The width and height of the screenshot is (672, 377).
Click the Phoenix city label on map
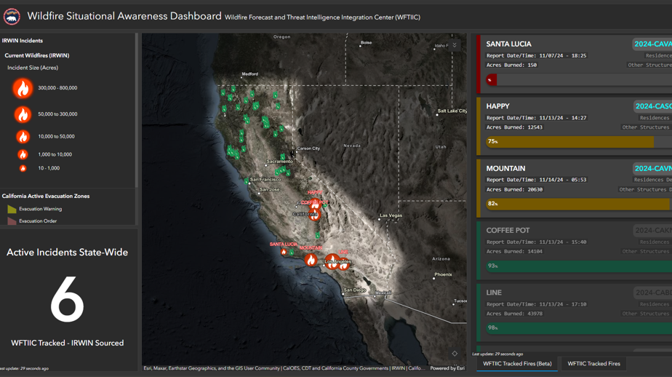coord(443,274)
